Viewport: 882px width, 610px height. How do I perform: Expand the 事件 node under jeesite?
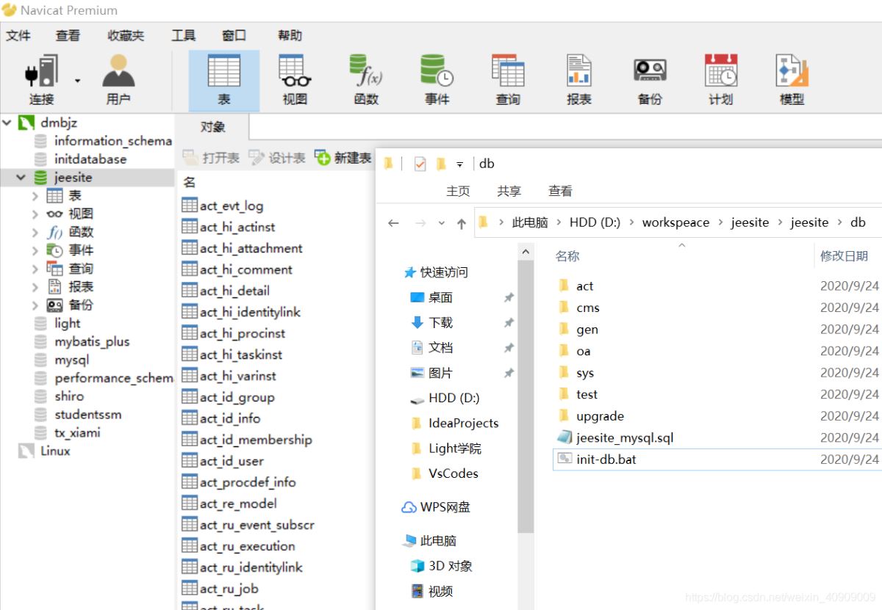pos(35,250)
